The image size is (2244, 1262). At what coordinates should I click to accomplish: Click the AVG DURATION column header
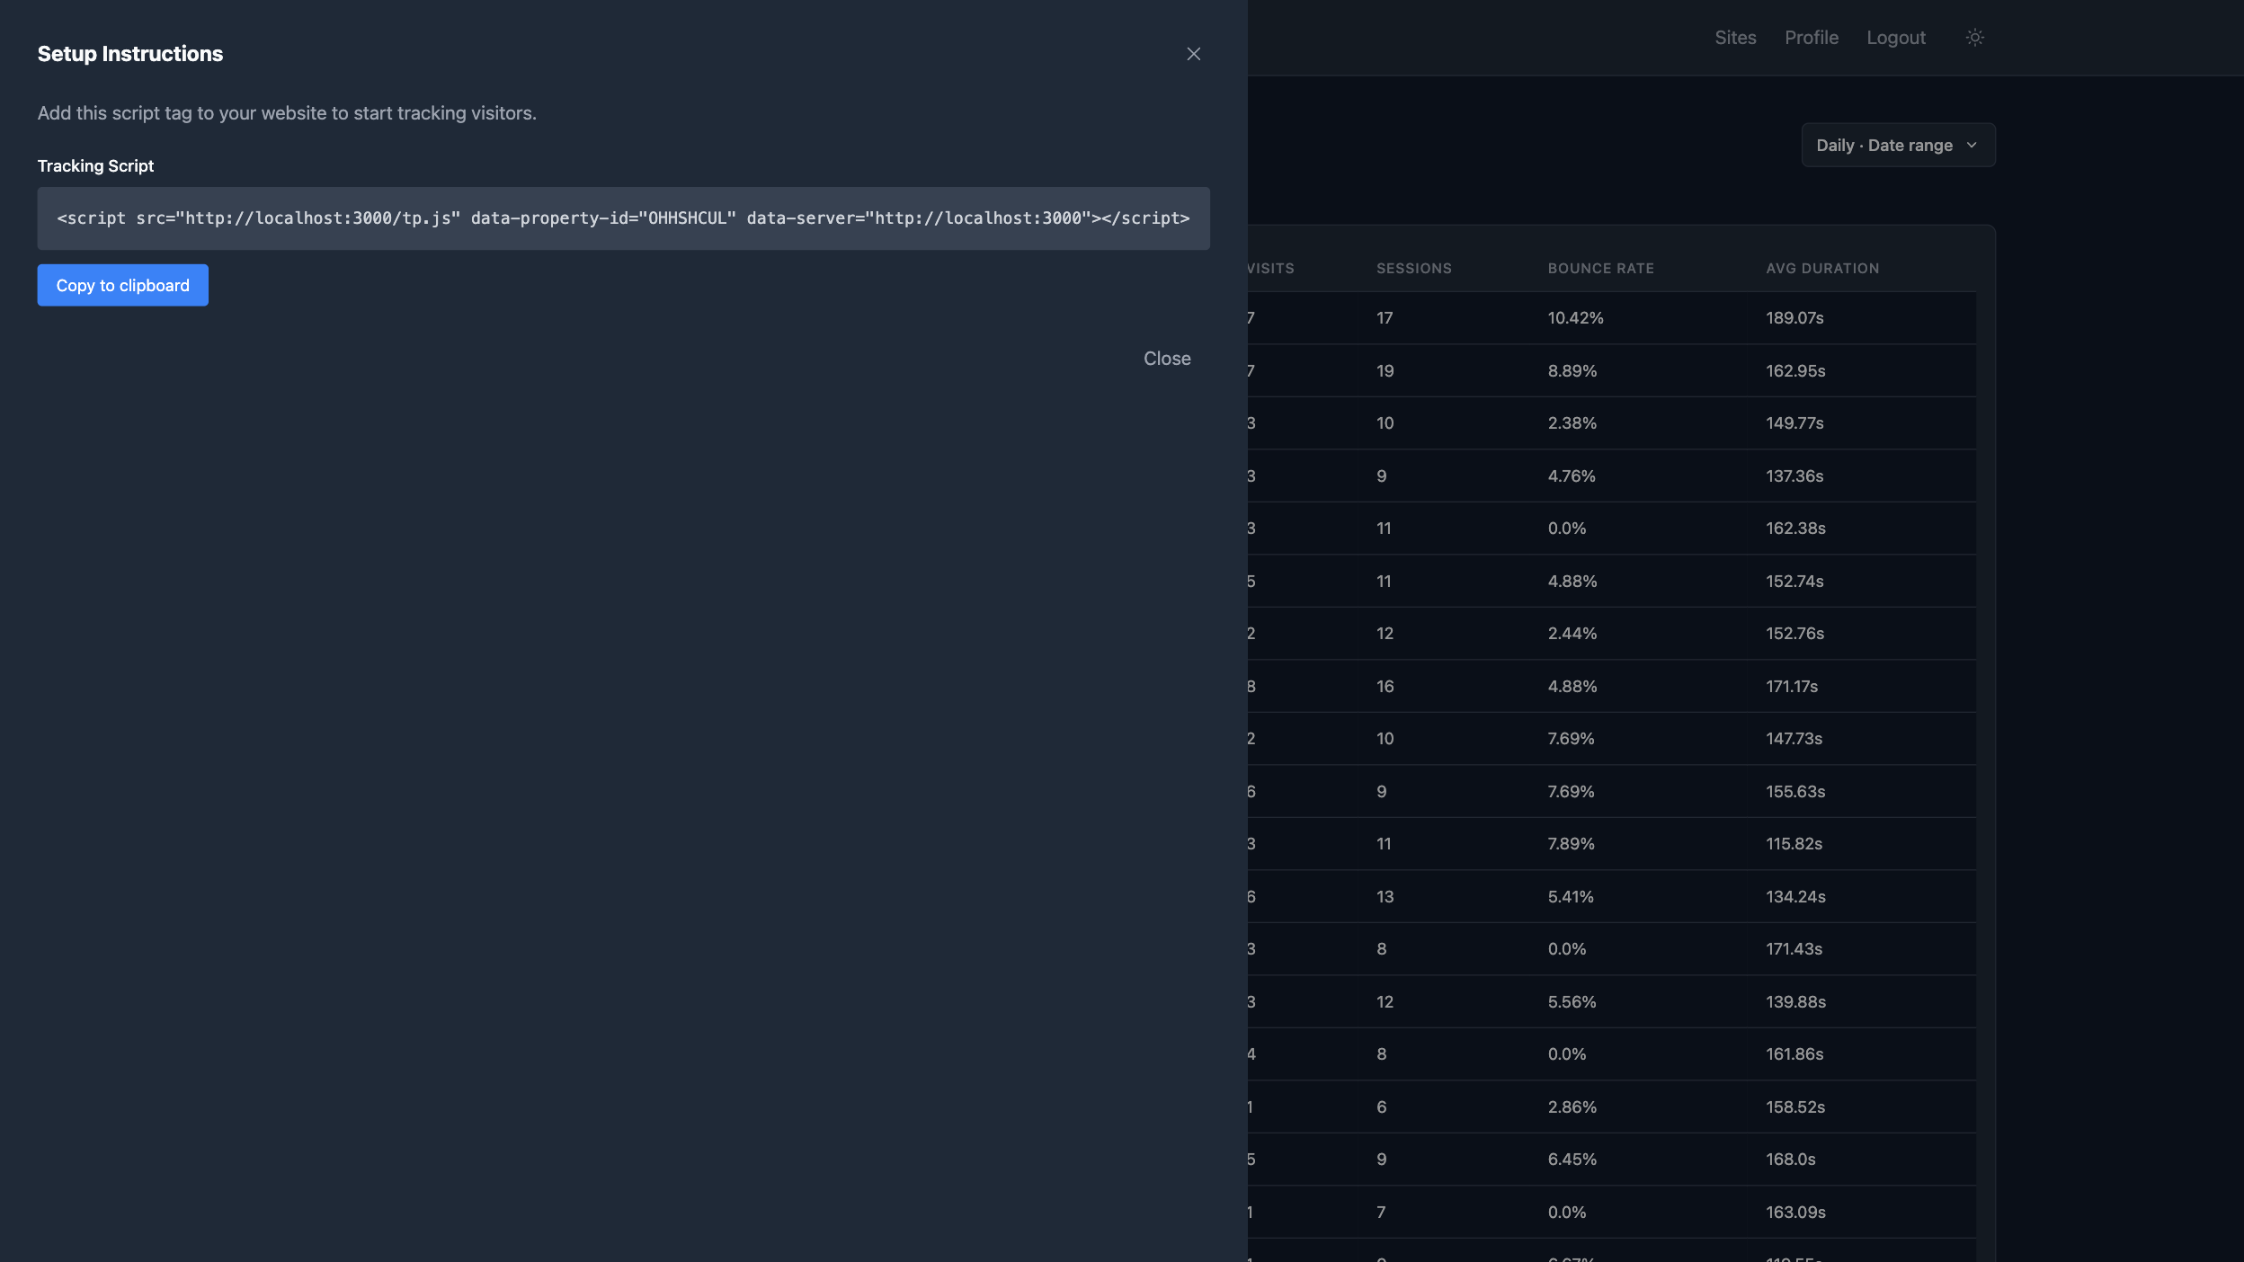coord(1822,269)
